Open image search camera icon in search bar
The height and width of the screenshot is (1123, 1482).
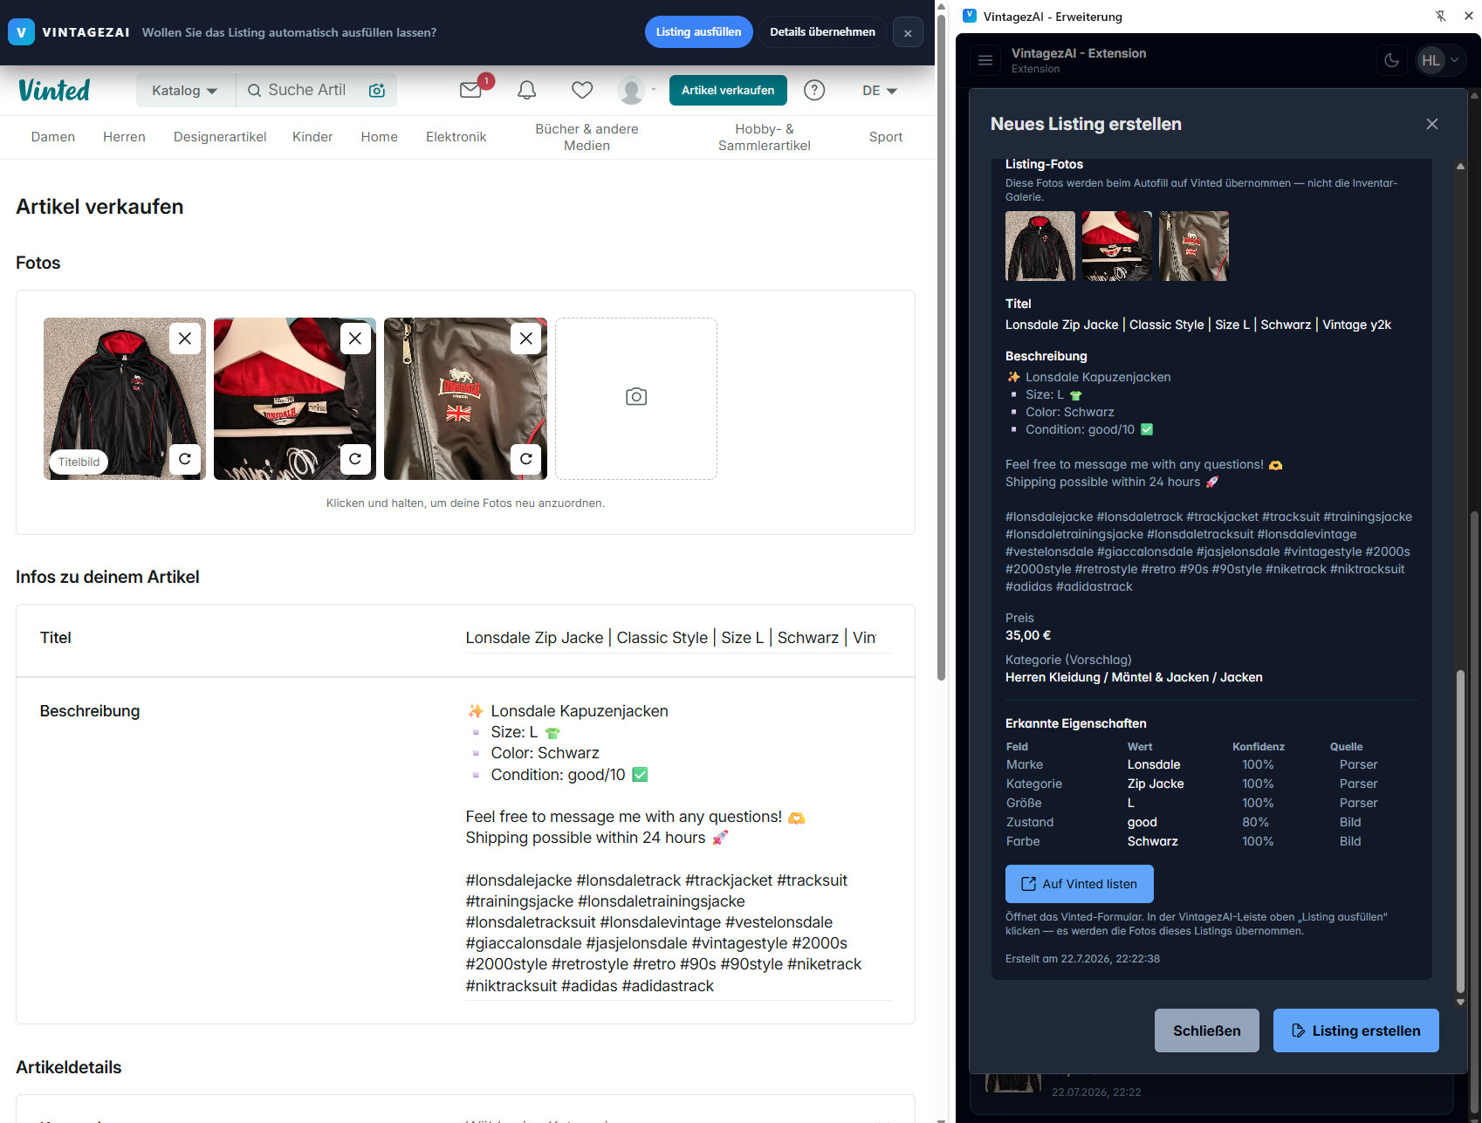pyautogui.click(x=377, y=90)
